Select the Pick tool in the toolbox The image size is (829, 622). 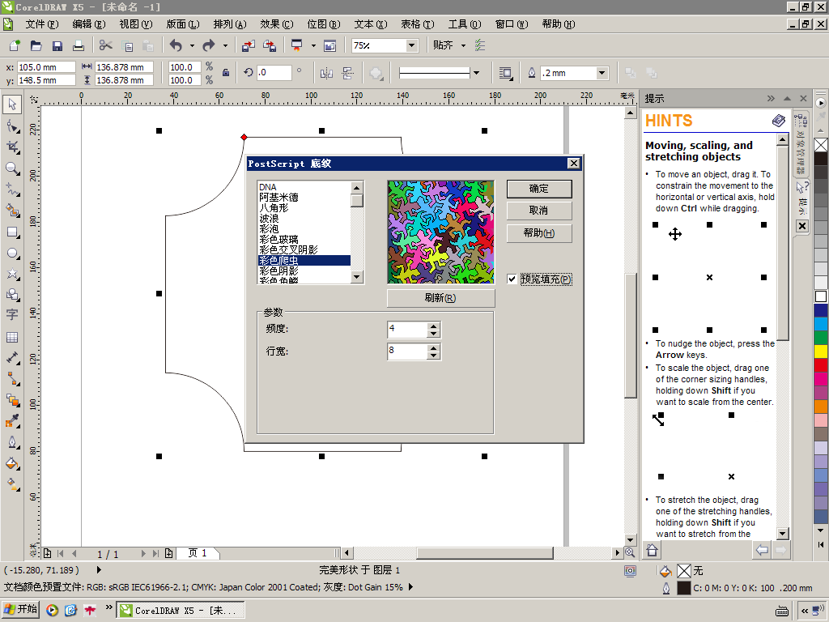13,104
